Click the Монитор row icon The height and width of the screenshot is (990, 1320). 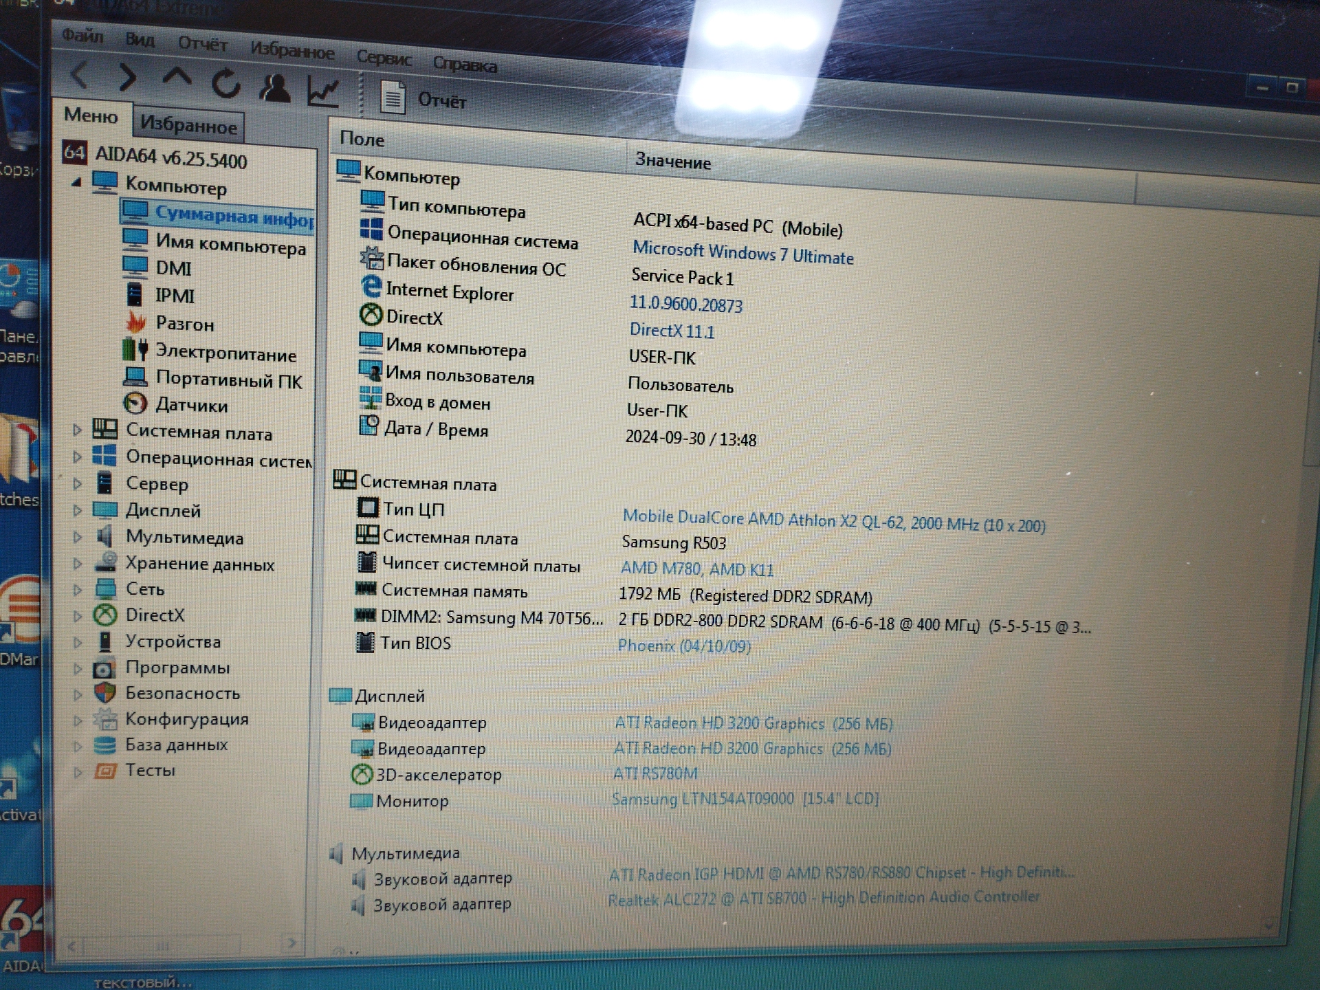click(360, 800)
